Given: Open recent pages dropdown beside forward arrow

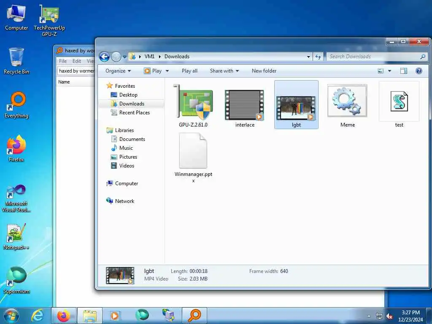Looking at the screenshot, I should [x=124, y=57].
